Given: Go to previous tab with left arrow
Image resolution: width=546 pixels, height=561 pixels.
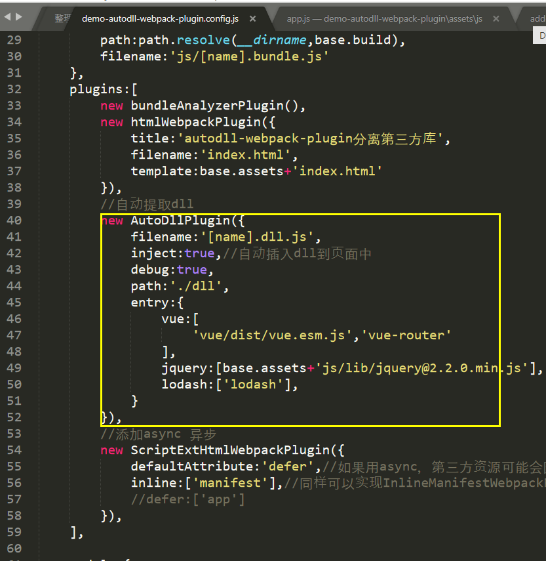Looking at the screenshot, I should click(x=7, y=16).
